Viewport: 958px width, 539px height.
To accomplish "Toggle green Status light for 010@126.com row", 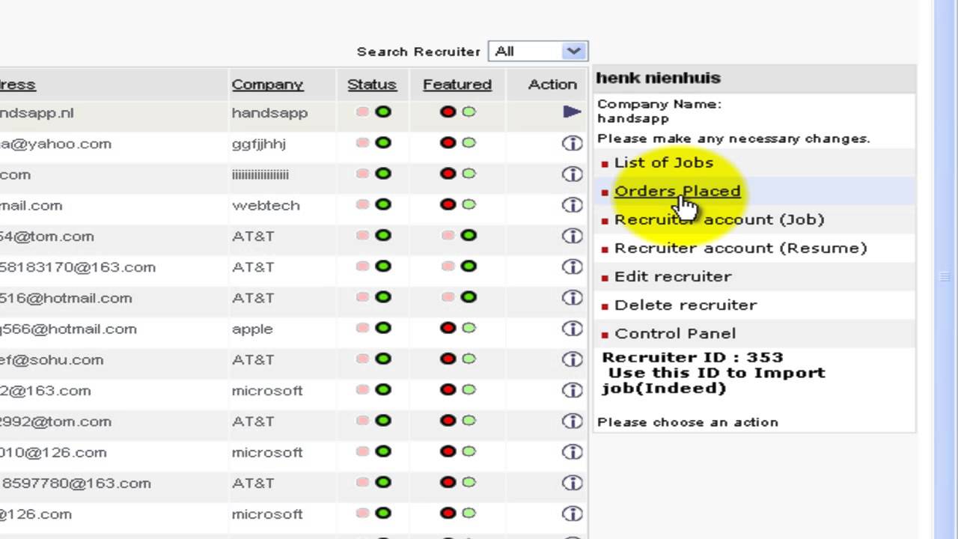I will point(383,451).
